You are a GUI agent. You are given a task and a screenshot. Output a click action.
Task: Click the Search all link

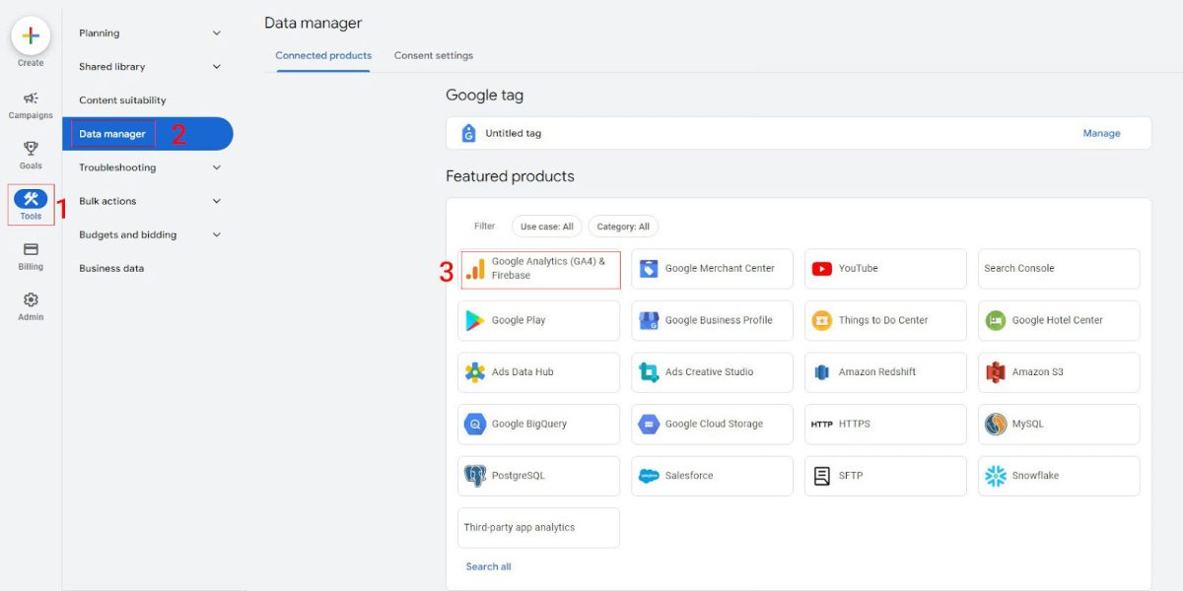(x=488, y=566)
